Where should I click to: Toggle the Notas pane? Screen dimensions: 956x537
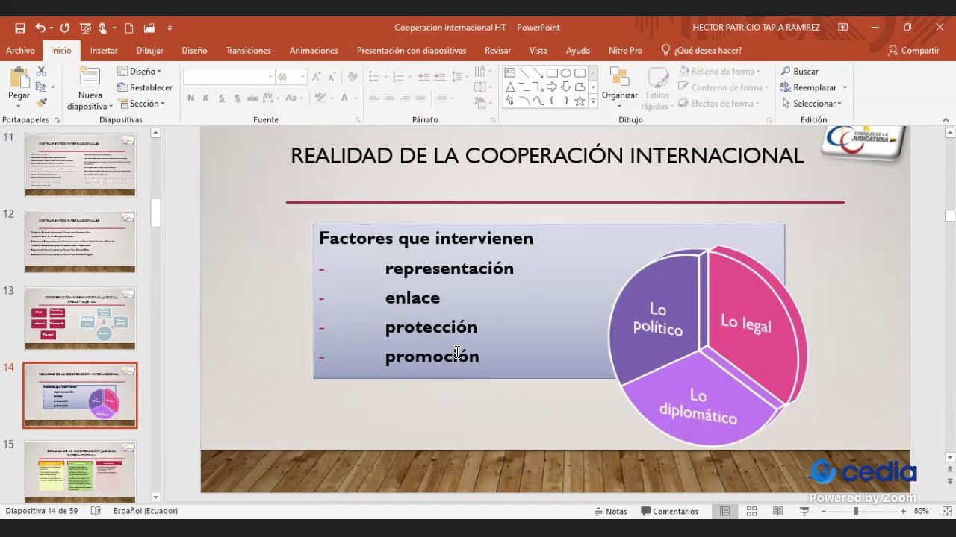click(x=610, y=512)
